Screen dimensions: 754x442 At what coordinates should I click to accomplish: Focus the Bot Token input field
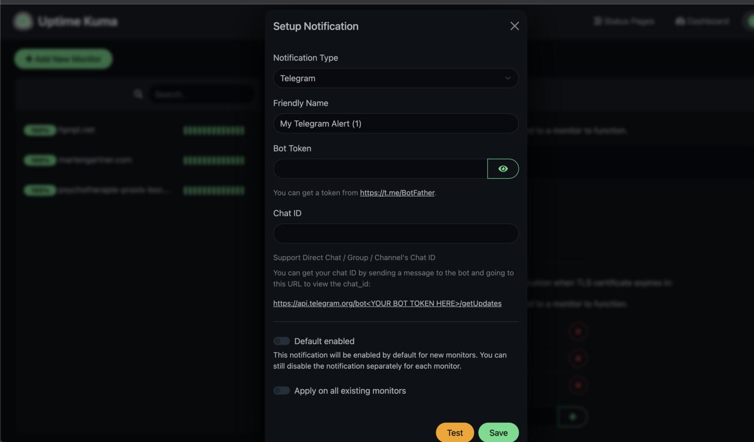380,169
